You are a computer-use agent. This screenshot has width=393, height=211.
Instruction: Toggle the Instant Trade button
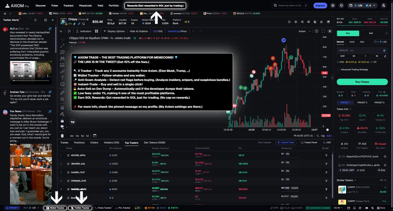(286, 143)
